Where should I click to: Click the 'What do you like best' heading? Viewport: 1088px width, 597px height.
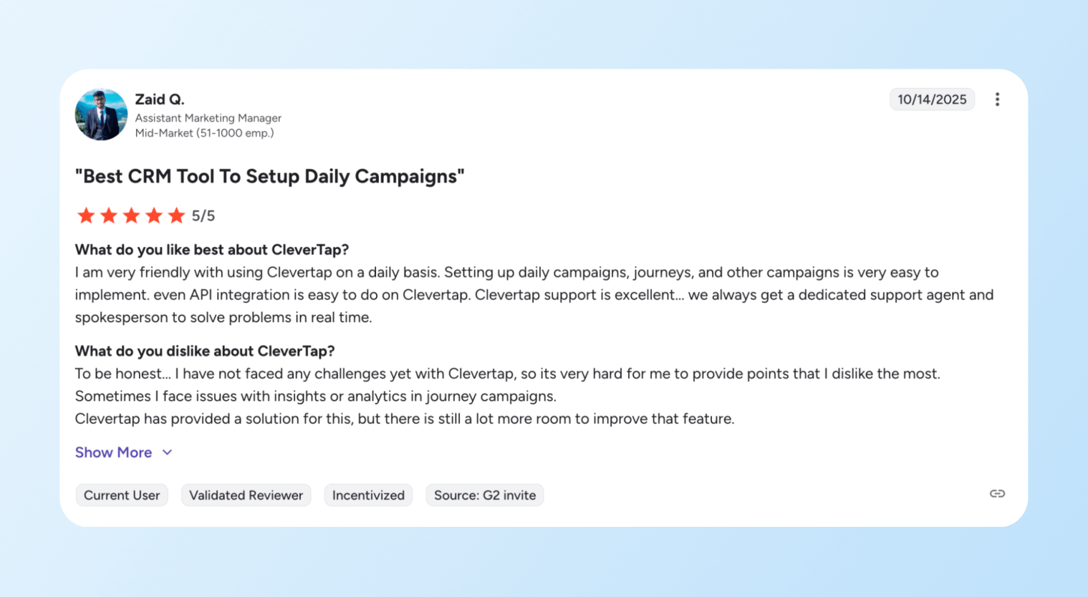pos(212,250)
